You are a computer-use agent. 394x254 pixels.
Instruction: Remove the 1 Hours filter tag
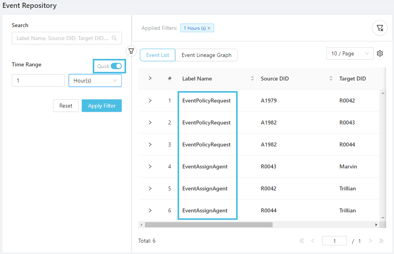pyautogui.click(x=209, y=28)
